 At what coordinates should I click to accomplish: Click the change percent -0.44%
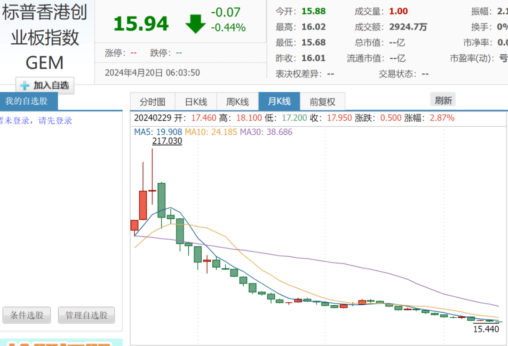pyautogui.click(x=229, y=28)
